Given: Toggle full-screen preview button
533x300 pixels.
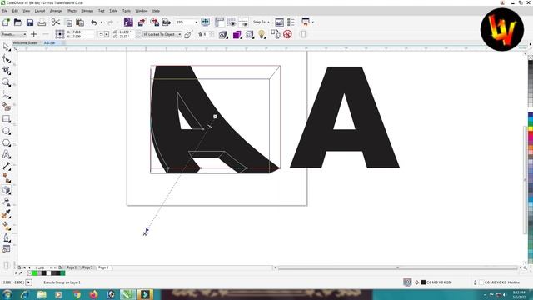Looking at the screenshot, I should click(206, 22).
